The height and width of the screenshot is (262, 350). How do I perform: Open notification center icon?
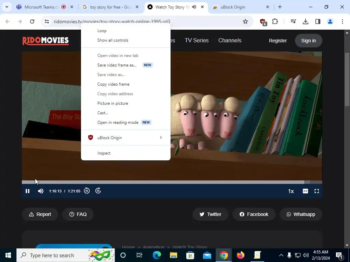click(339, 255)
